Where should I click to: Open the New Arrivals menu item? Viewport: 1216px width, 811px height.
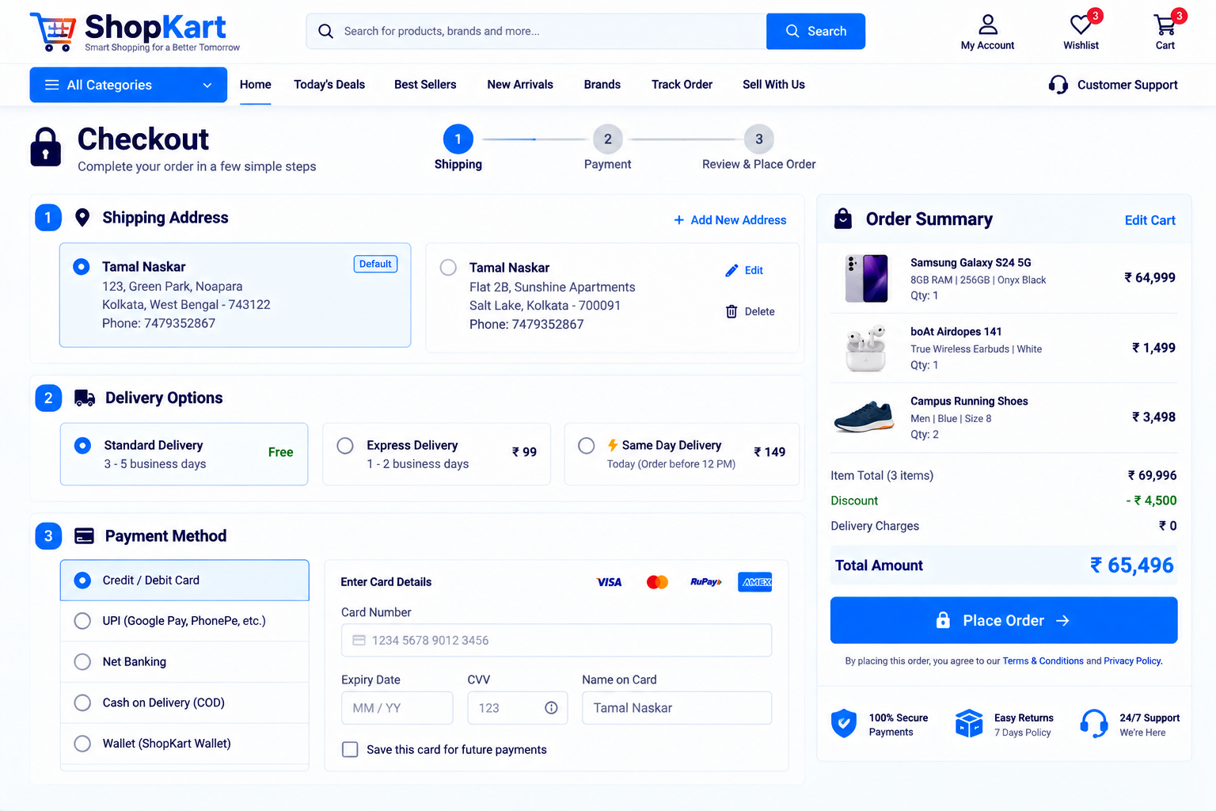tap(520, 85)
